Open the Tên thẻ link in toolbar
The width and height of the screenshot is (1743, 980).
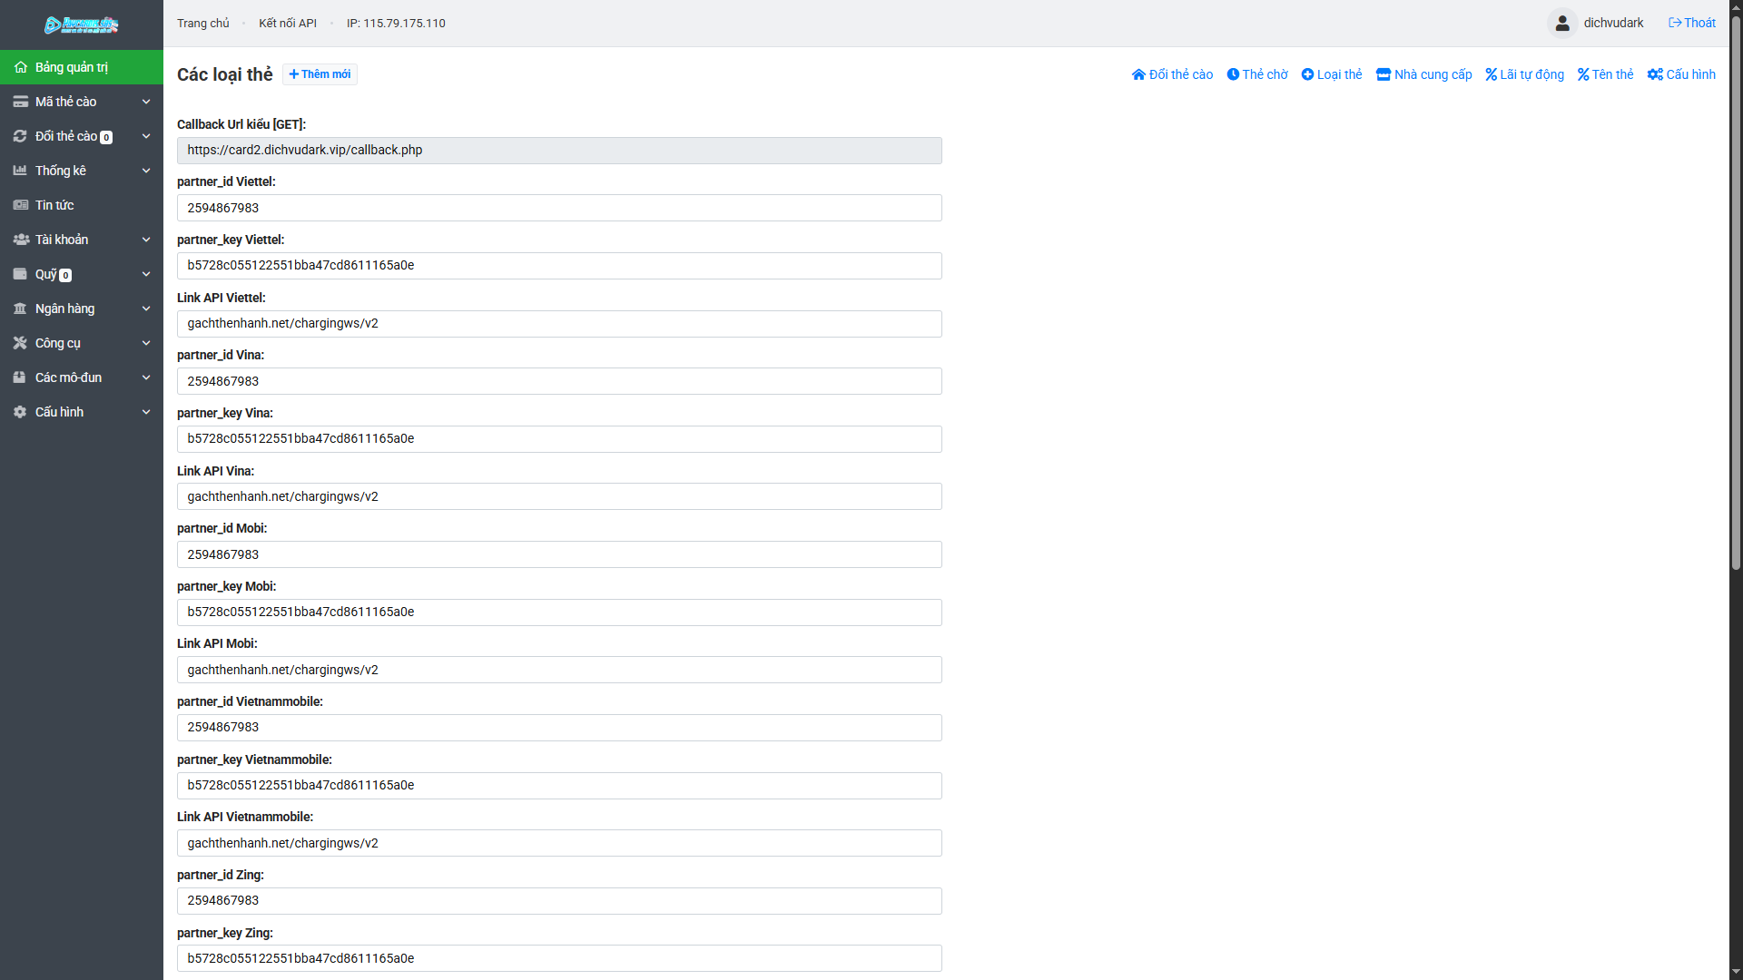pos(1605,74)
